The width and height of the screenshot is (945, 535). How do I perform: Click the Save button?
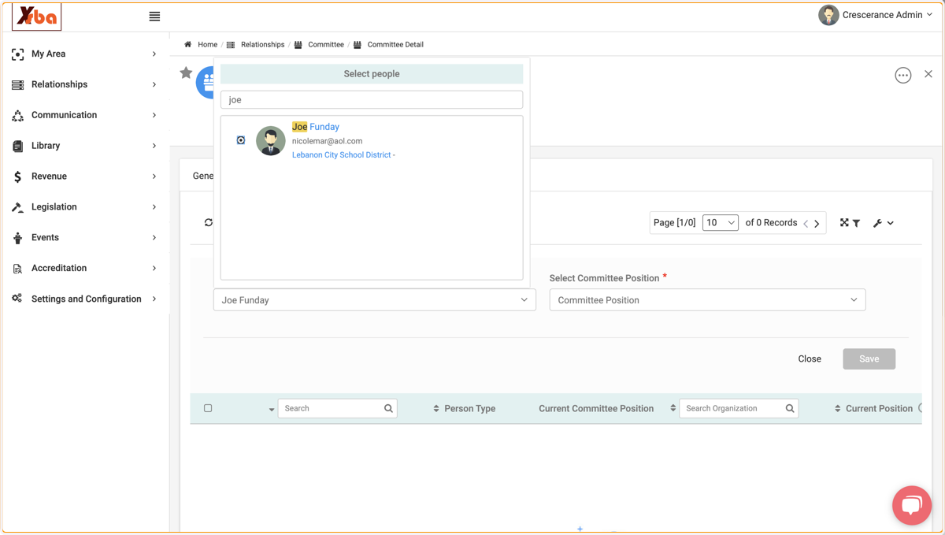pos(869,359)
